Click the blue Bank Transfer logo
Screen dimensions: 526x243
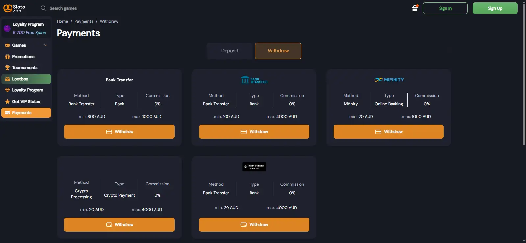(254, 80)
